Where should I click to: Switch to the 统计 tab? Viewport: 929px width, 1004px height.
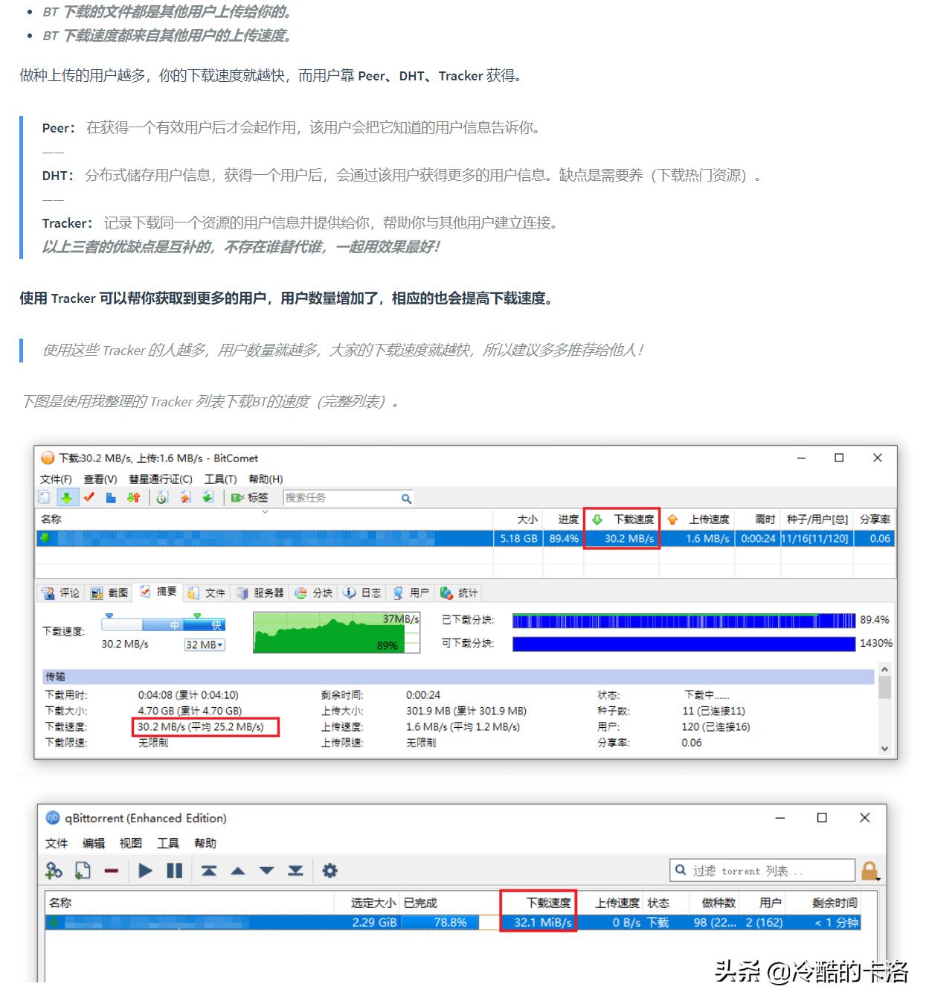(x=460, y=593)
